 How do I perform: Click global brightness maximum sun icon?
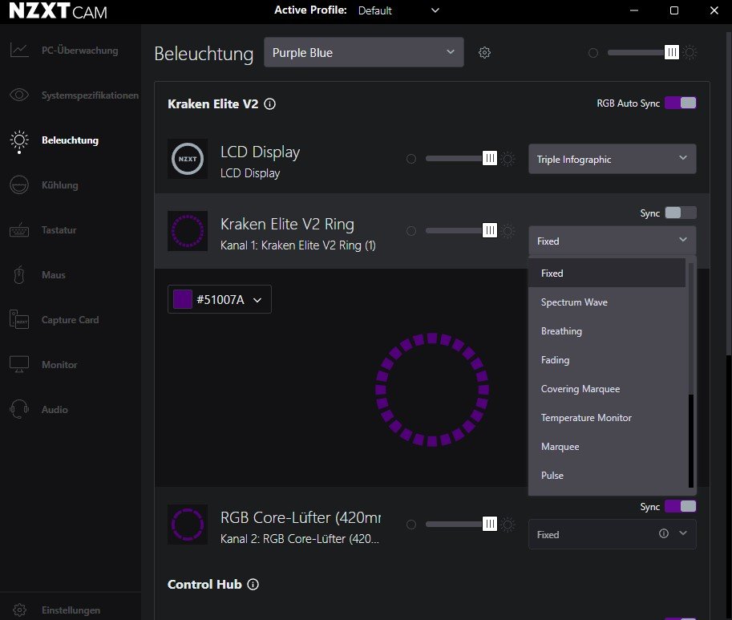pos(690,52)
